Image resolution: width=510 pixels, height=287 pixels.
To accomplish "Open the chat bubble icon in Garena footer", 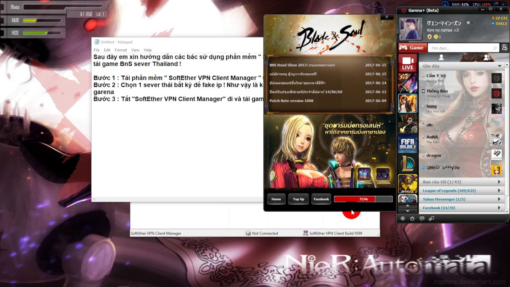I will coord(422,218).
